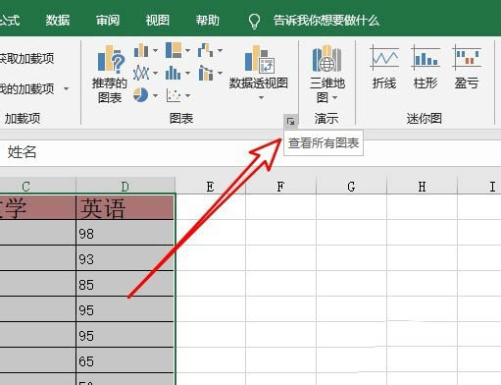Open the Data (数据) ribbon tab
This screenshot has height=385, width=501.
tap(58, 21)
